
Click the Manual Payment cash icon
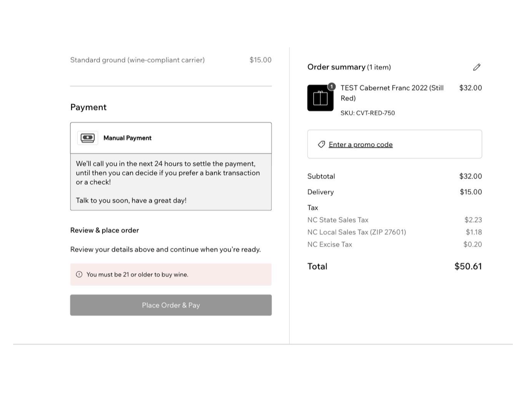(88, 138)
